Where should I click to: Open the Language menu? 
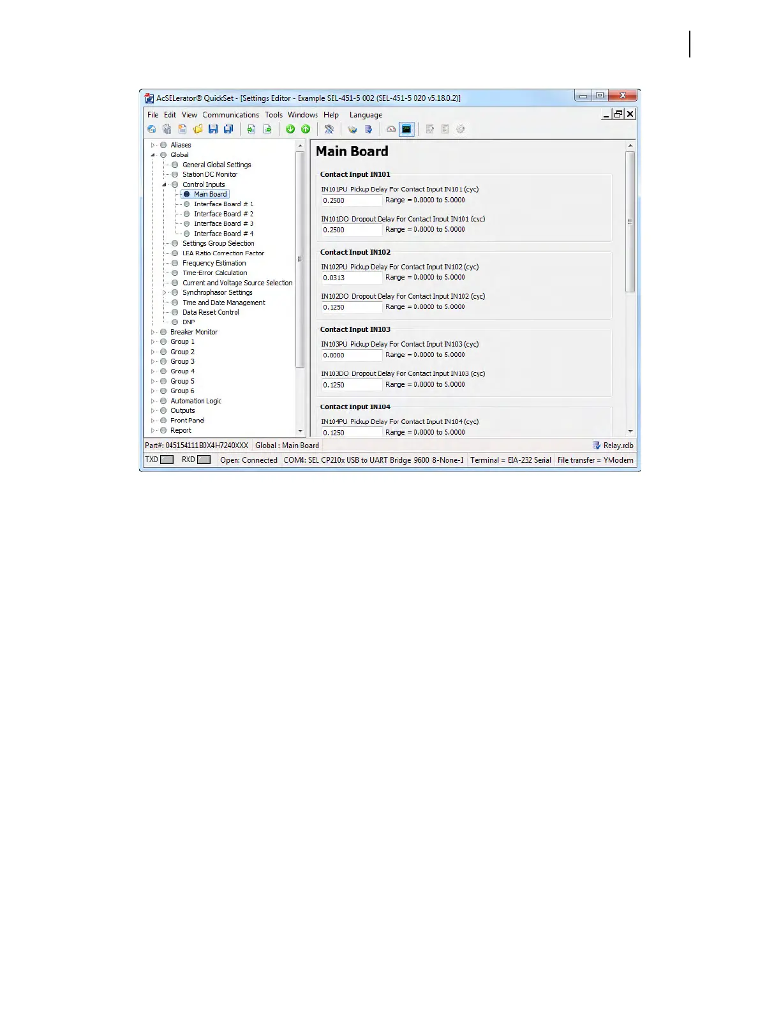(366, 115)
